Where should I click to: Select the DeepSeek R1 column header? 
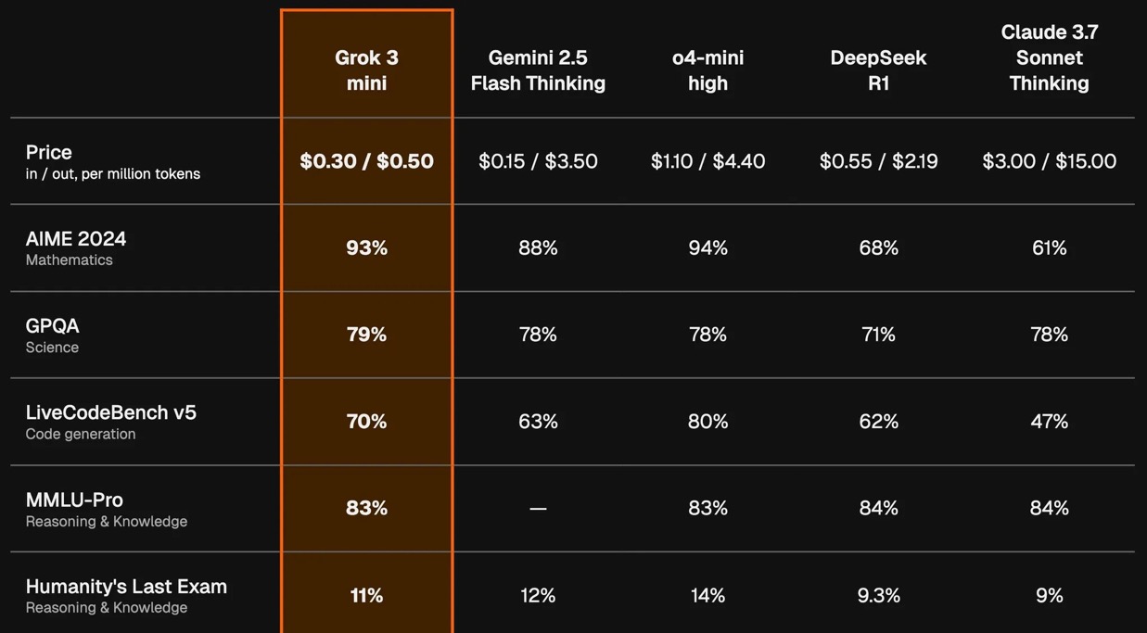(x=878, y=70)
